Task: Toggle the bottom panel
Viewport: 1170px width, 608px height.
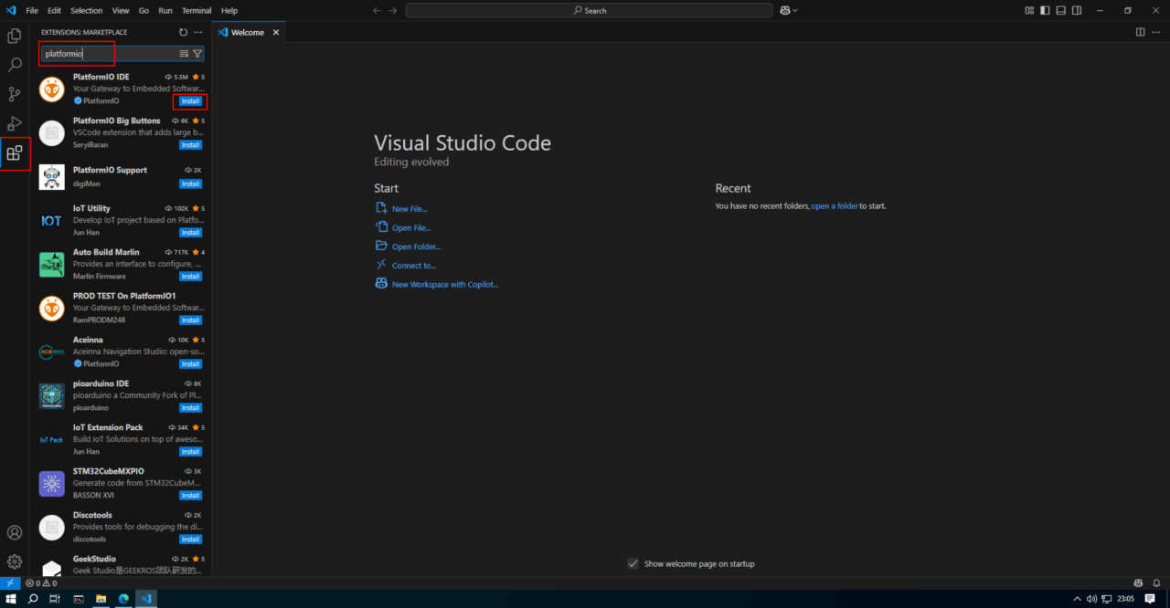Action: 1061,10
